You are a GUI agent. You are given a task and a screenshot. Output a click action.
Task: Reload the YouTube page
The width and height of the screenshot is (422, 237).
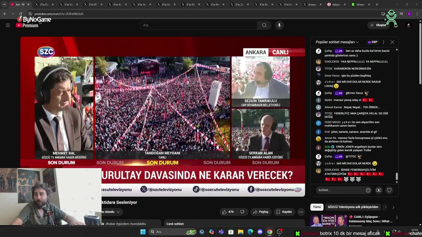point(20,14)
